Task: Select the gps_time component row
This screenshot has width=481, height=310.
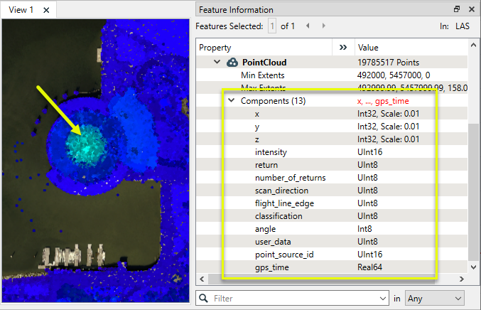Action: coord(271,267)
